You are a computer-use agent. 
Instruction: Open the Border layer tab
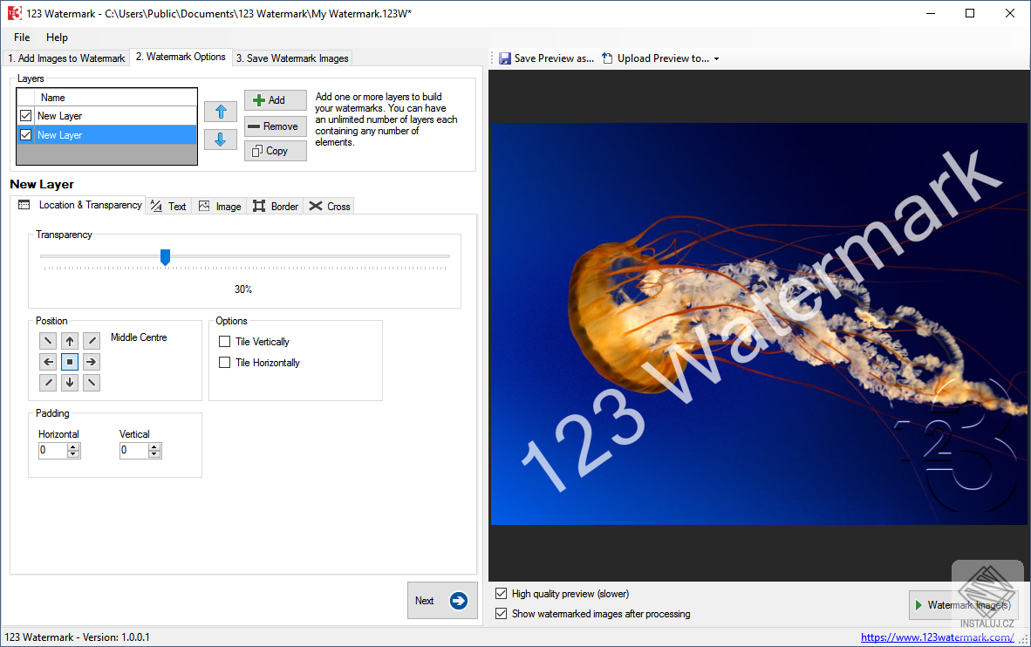click(x=276, y=206)
